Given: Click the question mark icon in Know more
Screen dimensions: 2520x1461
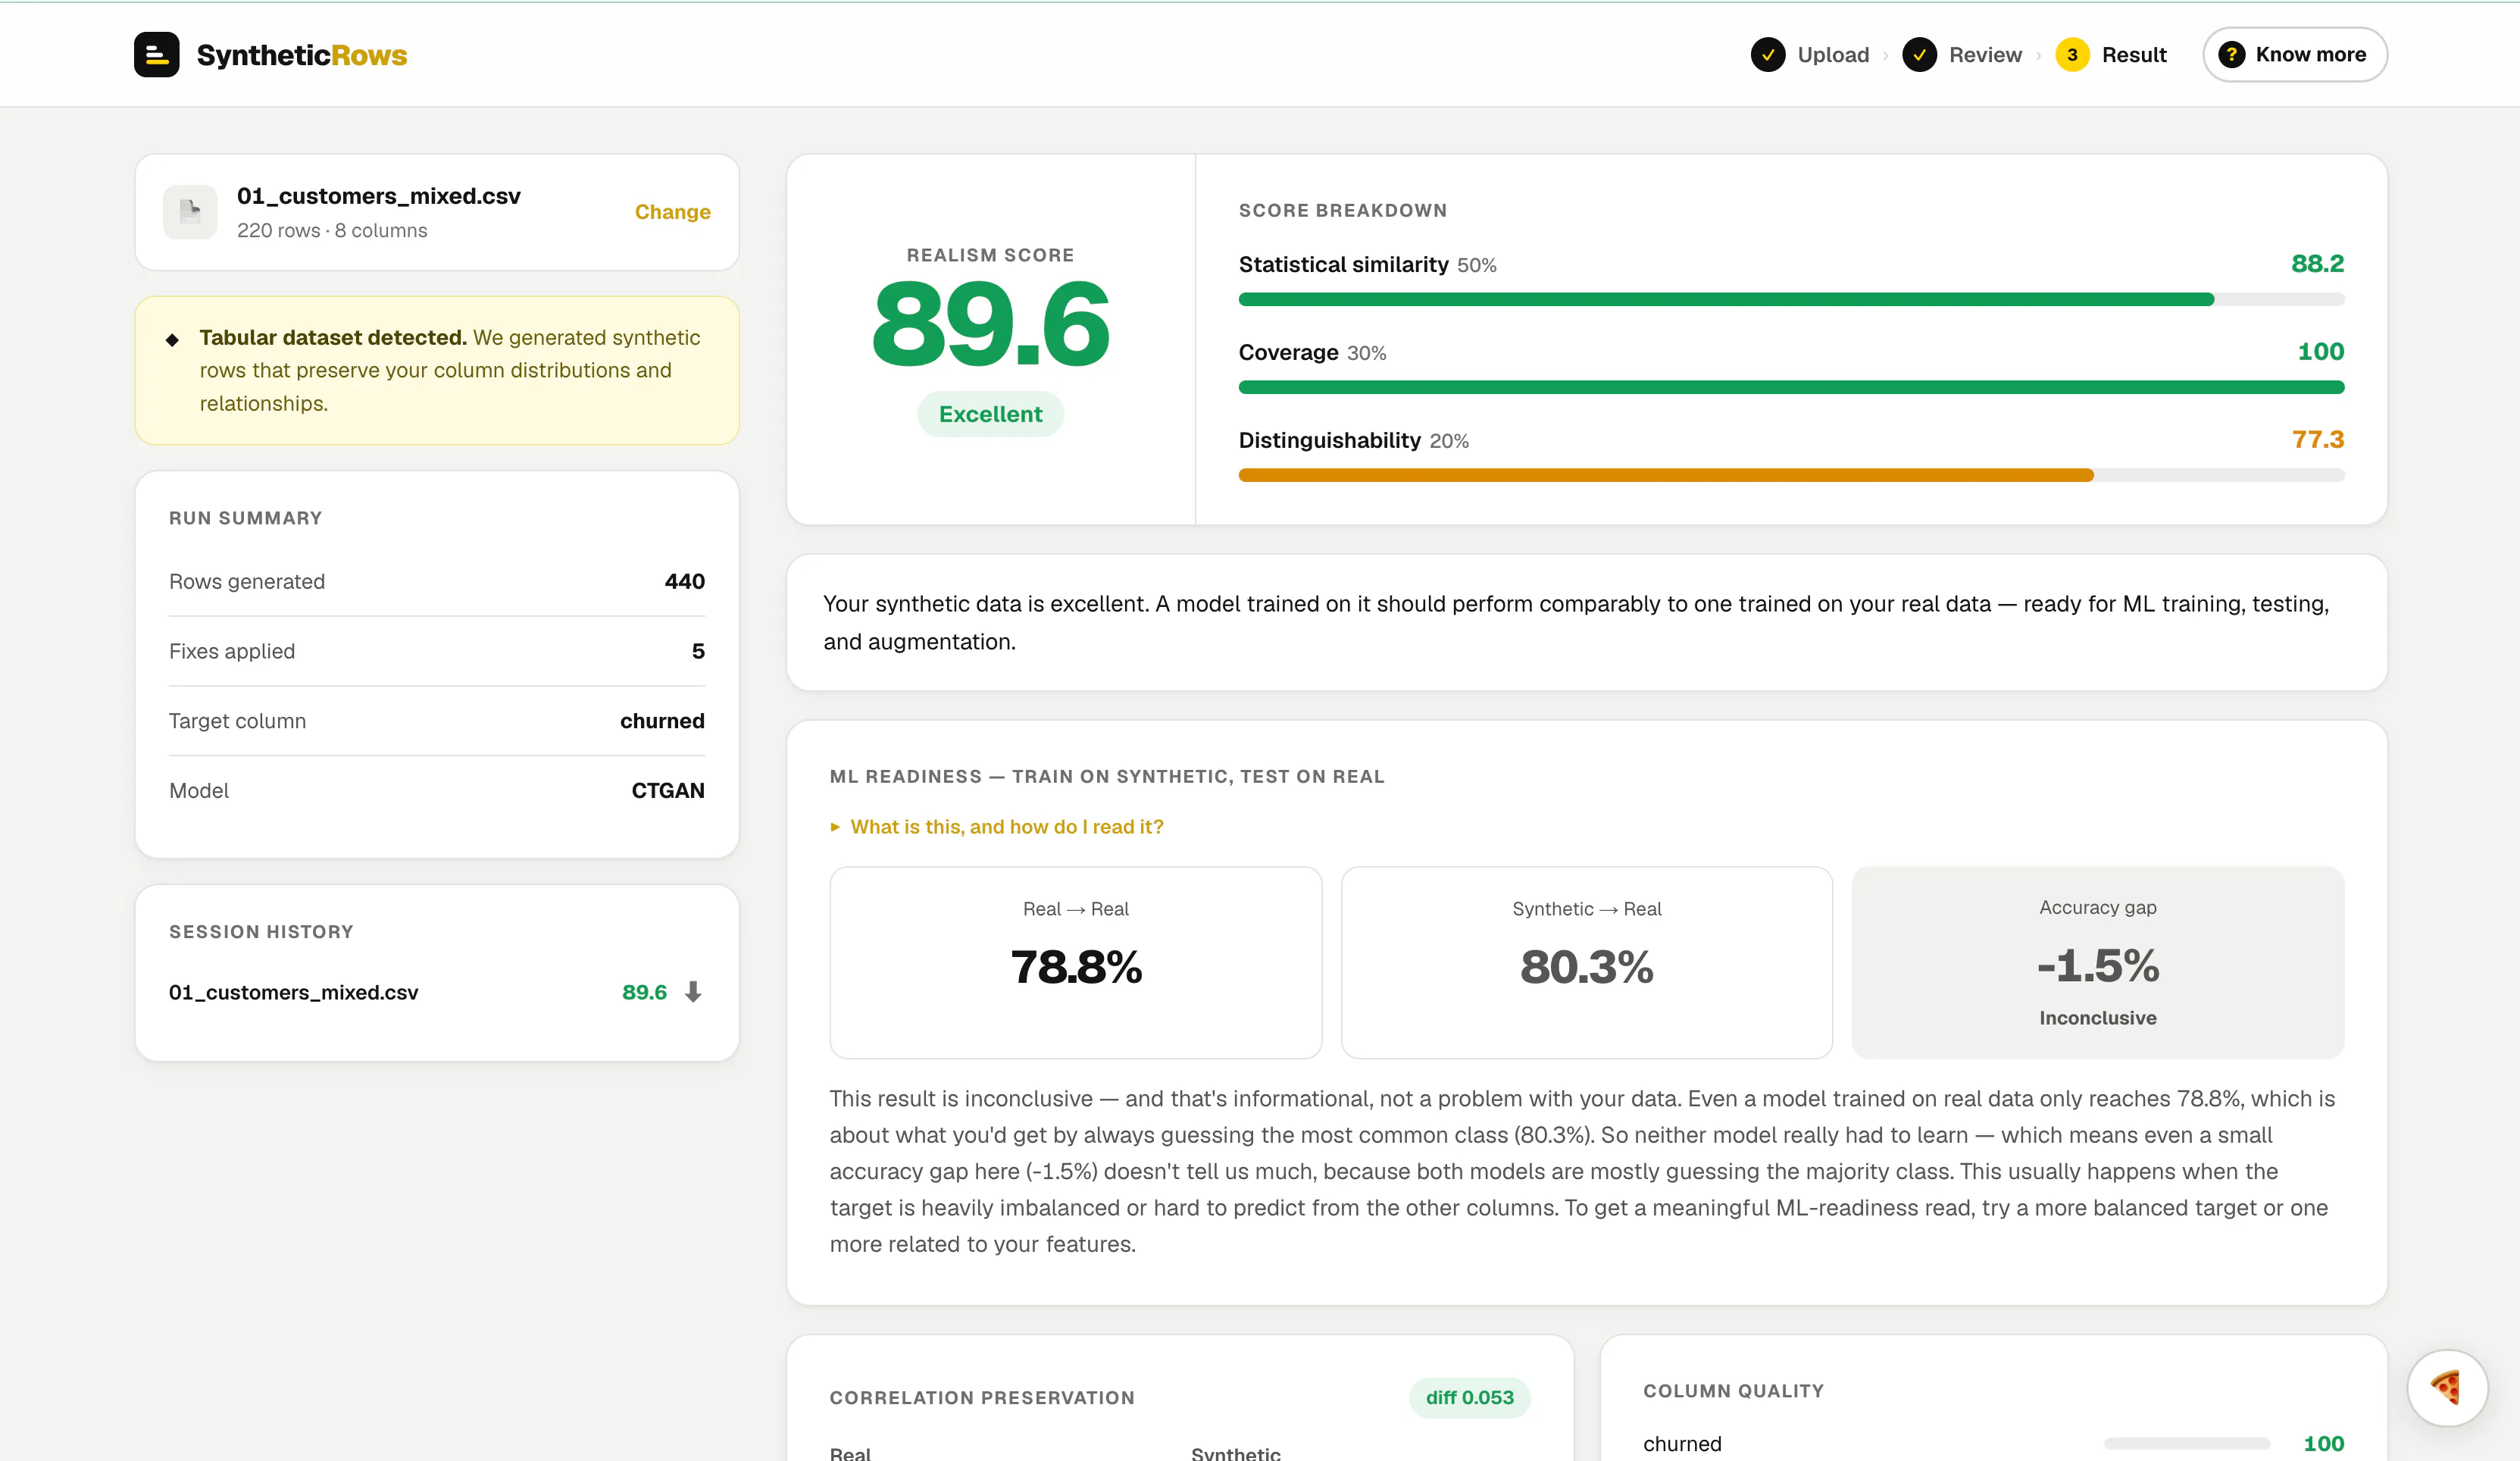Looking at the screenshot, I should 2231,54.
